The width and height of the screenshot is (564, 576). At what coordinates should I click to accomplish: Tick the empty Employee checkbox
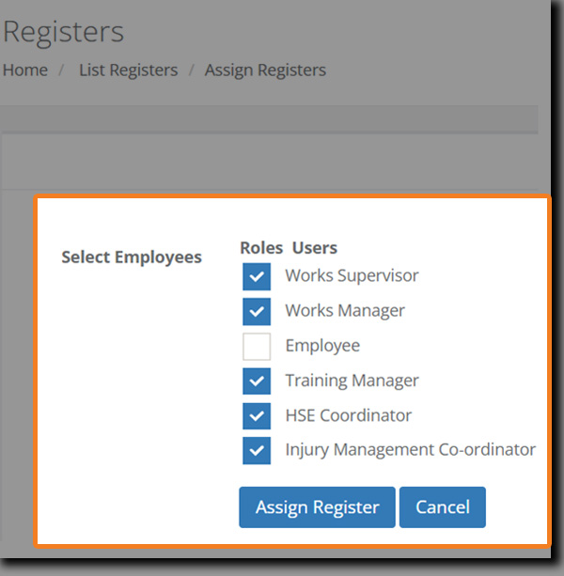(x=257, y=347)
